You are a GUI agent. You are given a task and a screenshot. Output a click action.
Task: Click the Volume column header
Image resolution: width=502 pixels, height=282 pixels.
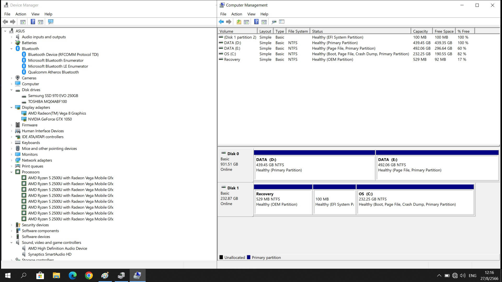tap(237, 31)
